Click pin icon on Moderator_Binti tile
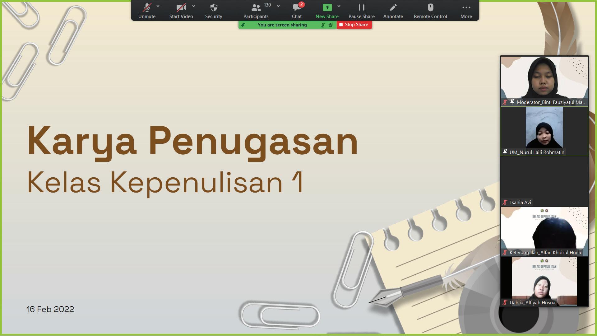Image resolution: width=597 pixels, height=336 pixels. [x=512, y=102]
